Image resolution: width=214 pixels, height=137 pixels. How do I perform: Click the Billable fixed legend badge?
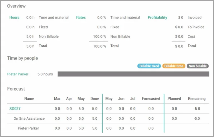click(149, 66)
